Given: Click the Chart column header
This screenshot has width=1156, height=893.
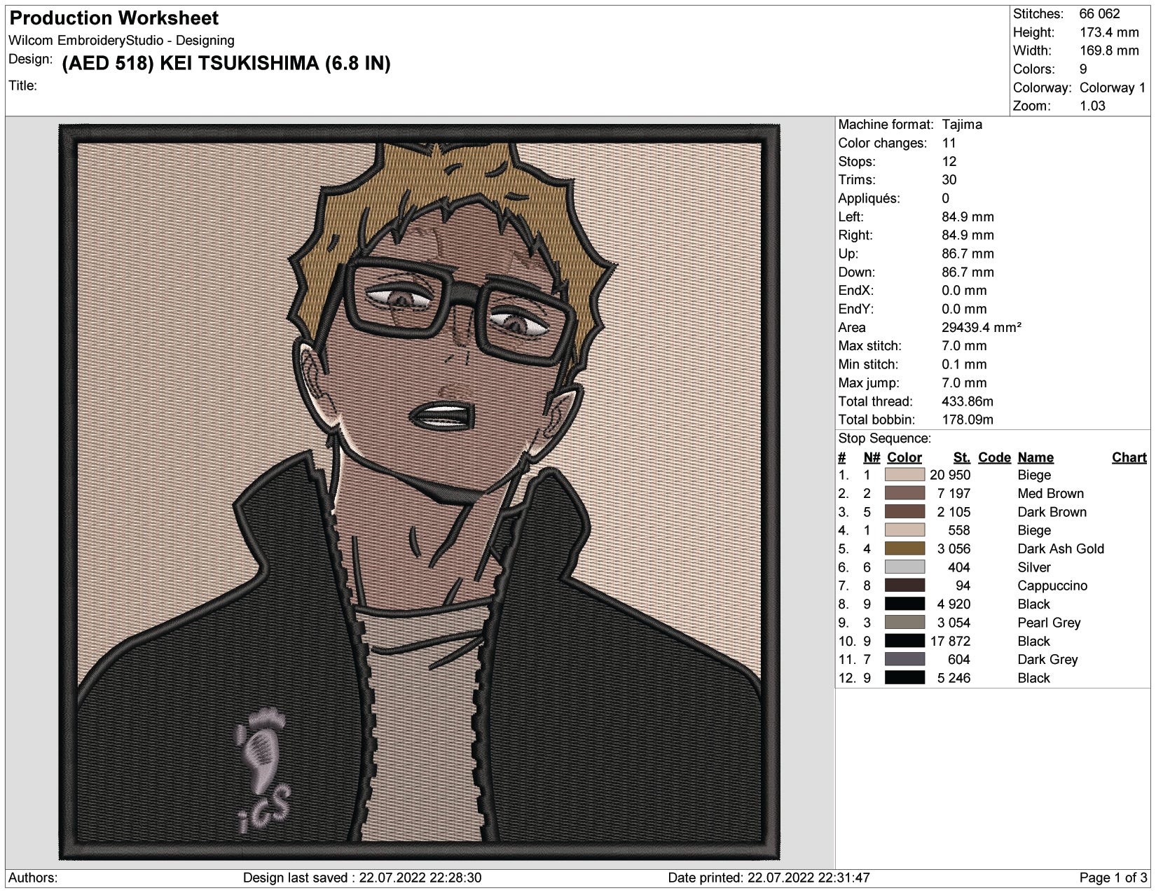Looking at the screenshot, I should (1128, 457).
